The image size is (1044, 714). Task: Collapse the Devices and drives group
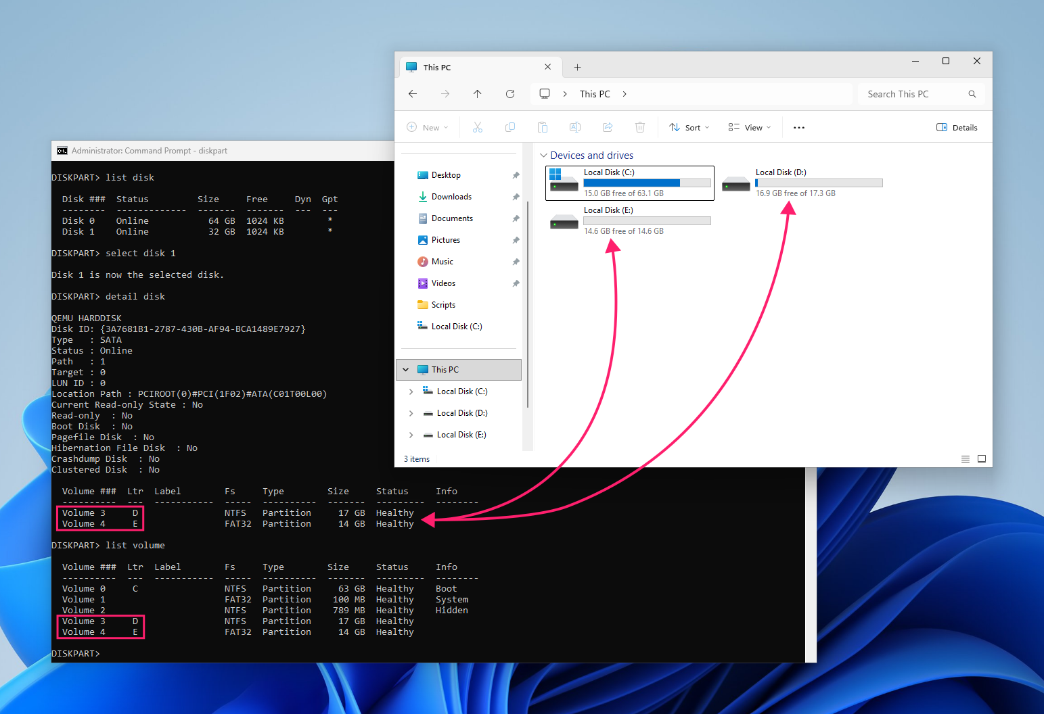[x=543, y=156]
